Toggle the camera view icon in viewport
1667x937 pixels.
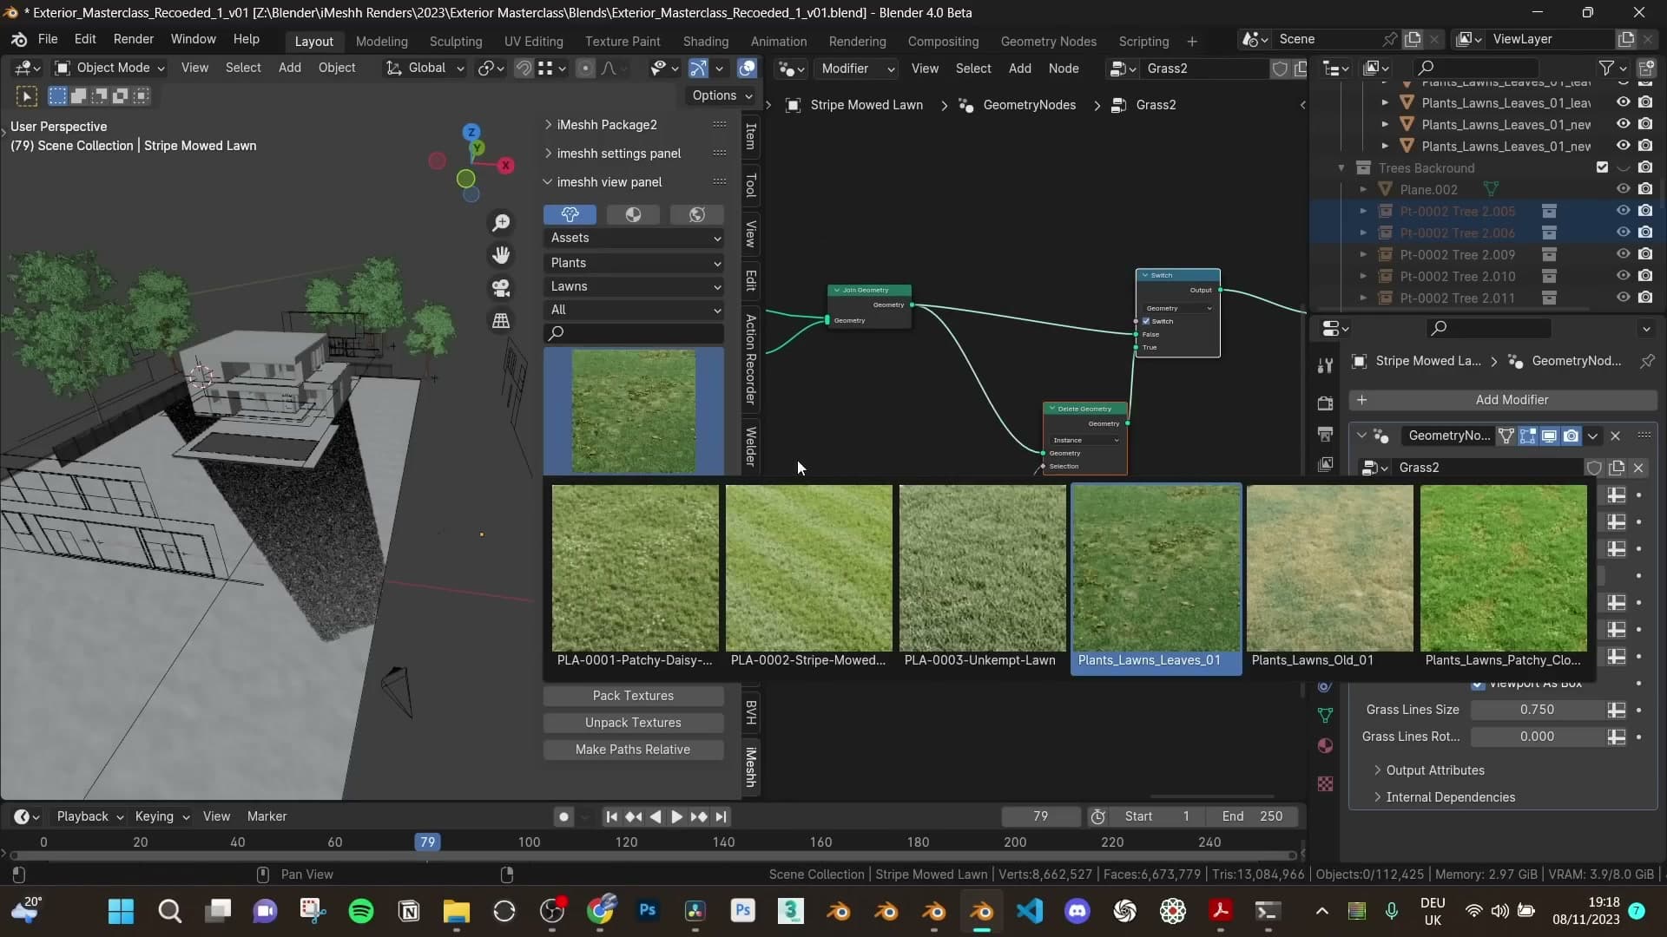coord(501,288)
